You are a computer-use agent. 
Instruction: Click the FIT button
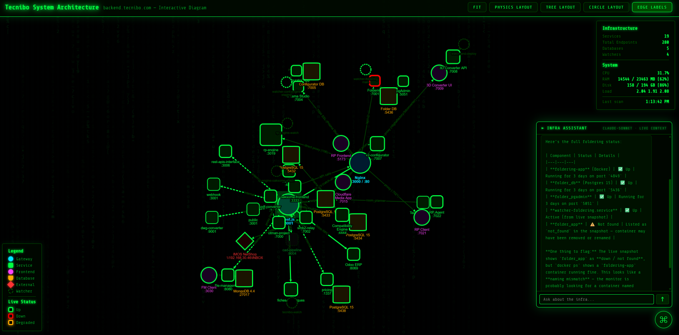[477, 7]
